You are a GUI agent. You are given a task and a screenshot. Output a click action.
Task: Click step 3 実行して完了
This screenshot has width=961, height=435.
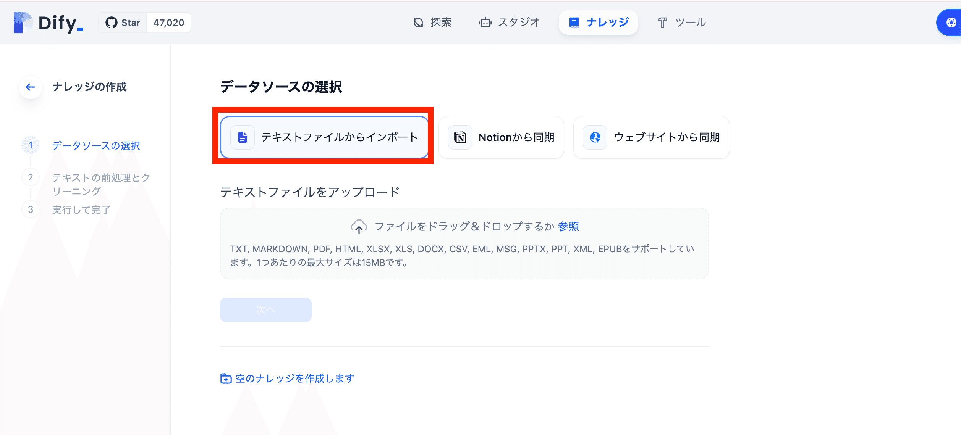coord(81,209)
